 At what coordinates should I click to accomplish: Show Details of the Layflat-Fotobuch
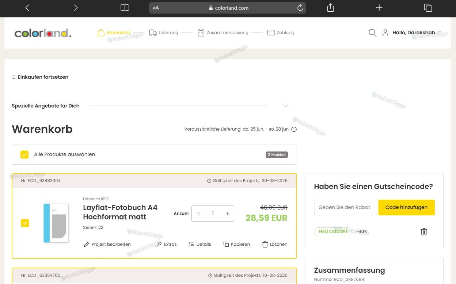click(200, 244)
